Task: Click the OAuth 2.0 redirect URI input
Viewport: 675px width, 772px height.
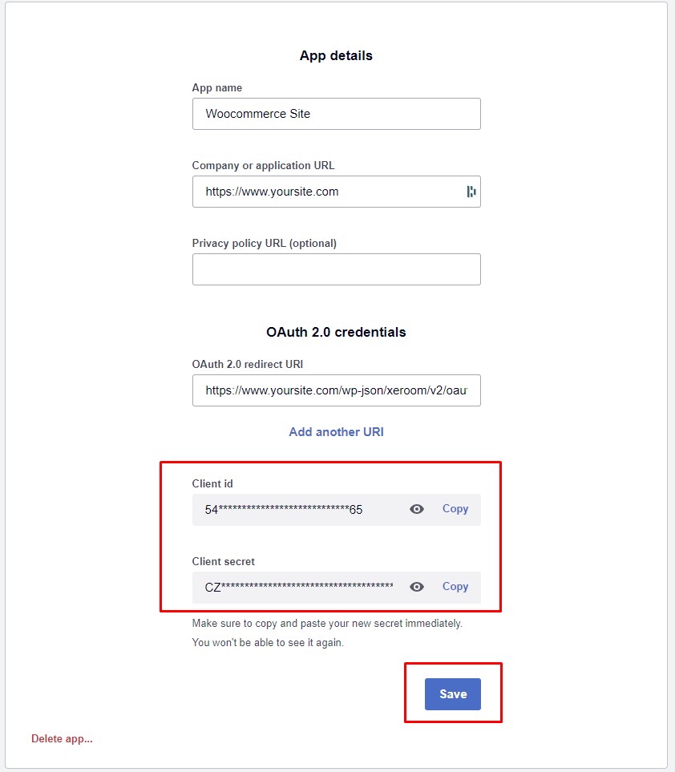Action: tap(336, 390)
